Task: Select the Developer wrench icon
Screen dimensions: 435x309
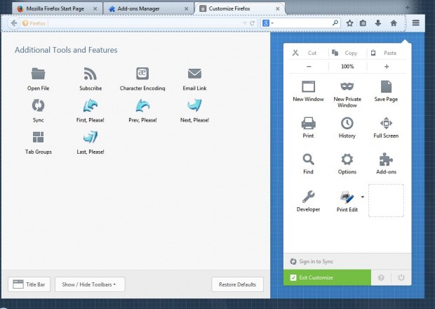Action: [308, 197]
